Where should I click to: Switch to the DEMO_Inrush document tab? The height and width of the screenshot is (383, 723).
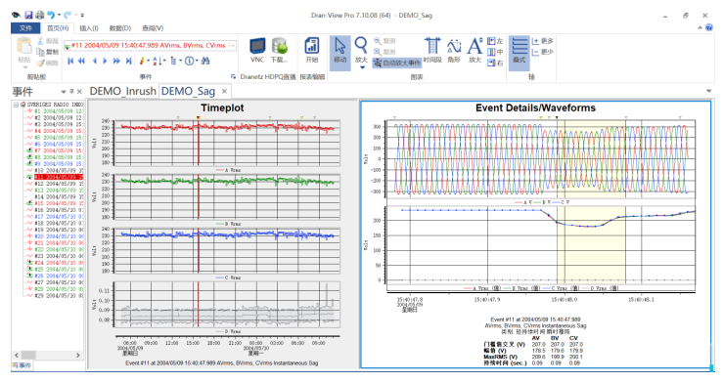click(122, 91)
